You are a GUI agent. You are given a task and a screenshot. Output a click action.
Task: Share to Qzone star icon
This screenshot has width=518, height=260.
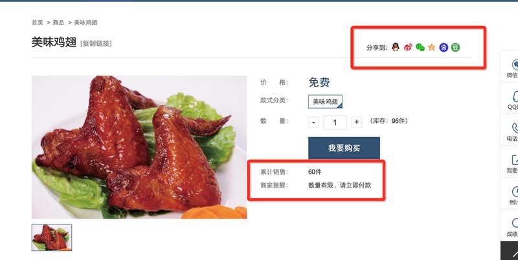[x=431, y=47]
